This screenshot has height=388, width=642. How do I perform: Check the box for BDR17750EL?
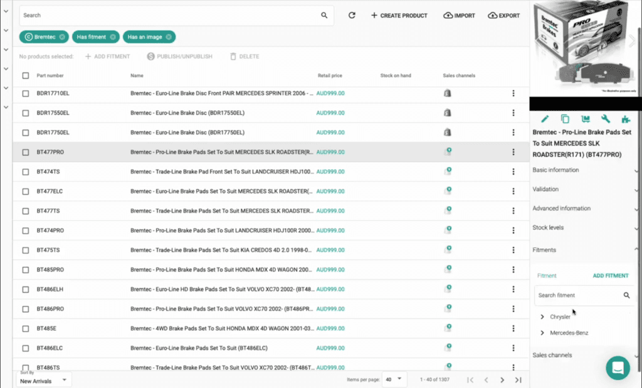(x=25, y=133)
